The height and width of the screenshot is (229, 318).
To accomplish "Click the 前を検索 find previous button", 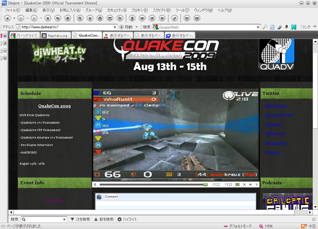I will (104, 219).
